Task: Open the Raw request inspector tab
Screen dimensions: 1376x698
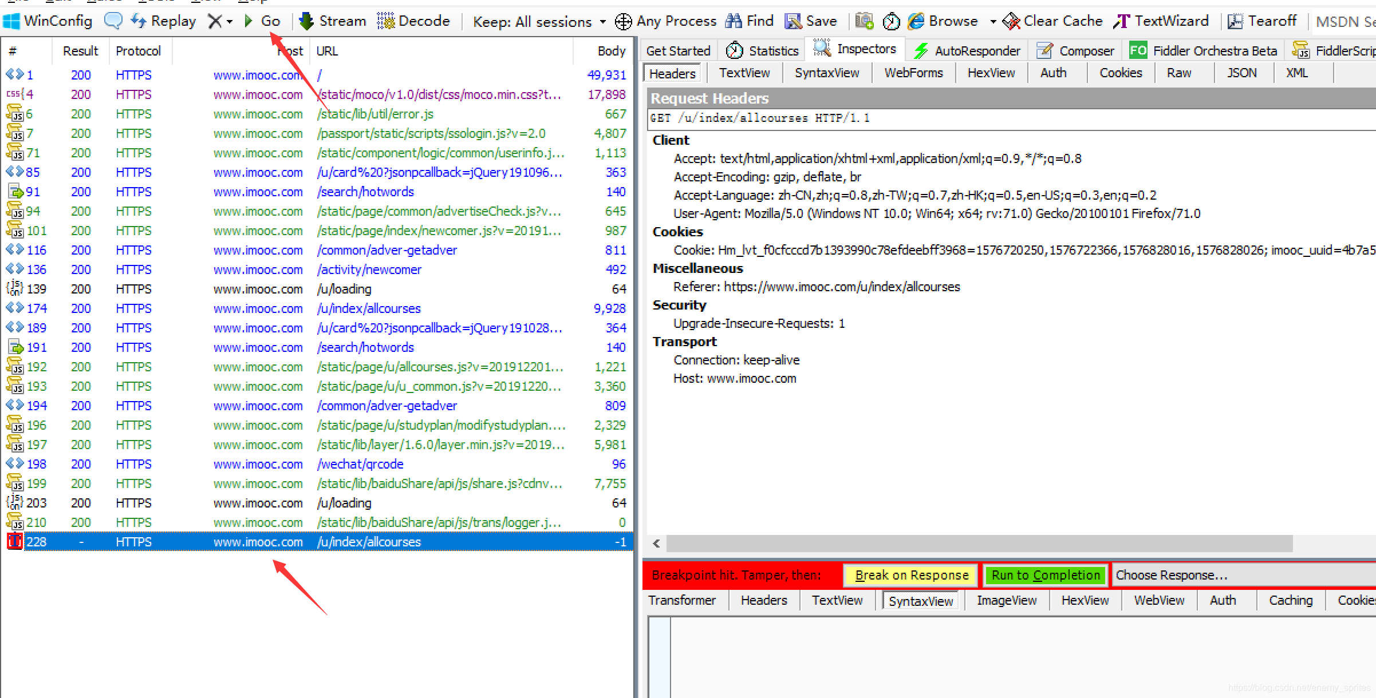Action: [1179, 73]
